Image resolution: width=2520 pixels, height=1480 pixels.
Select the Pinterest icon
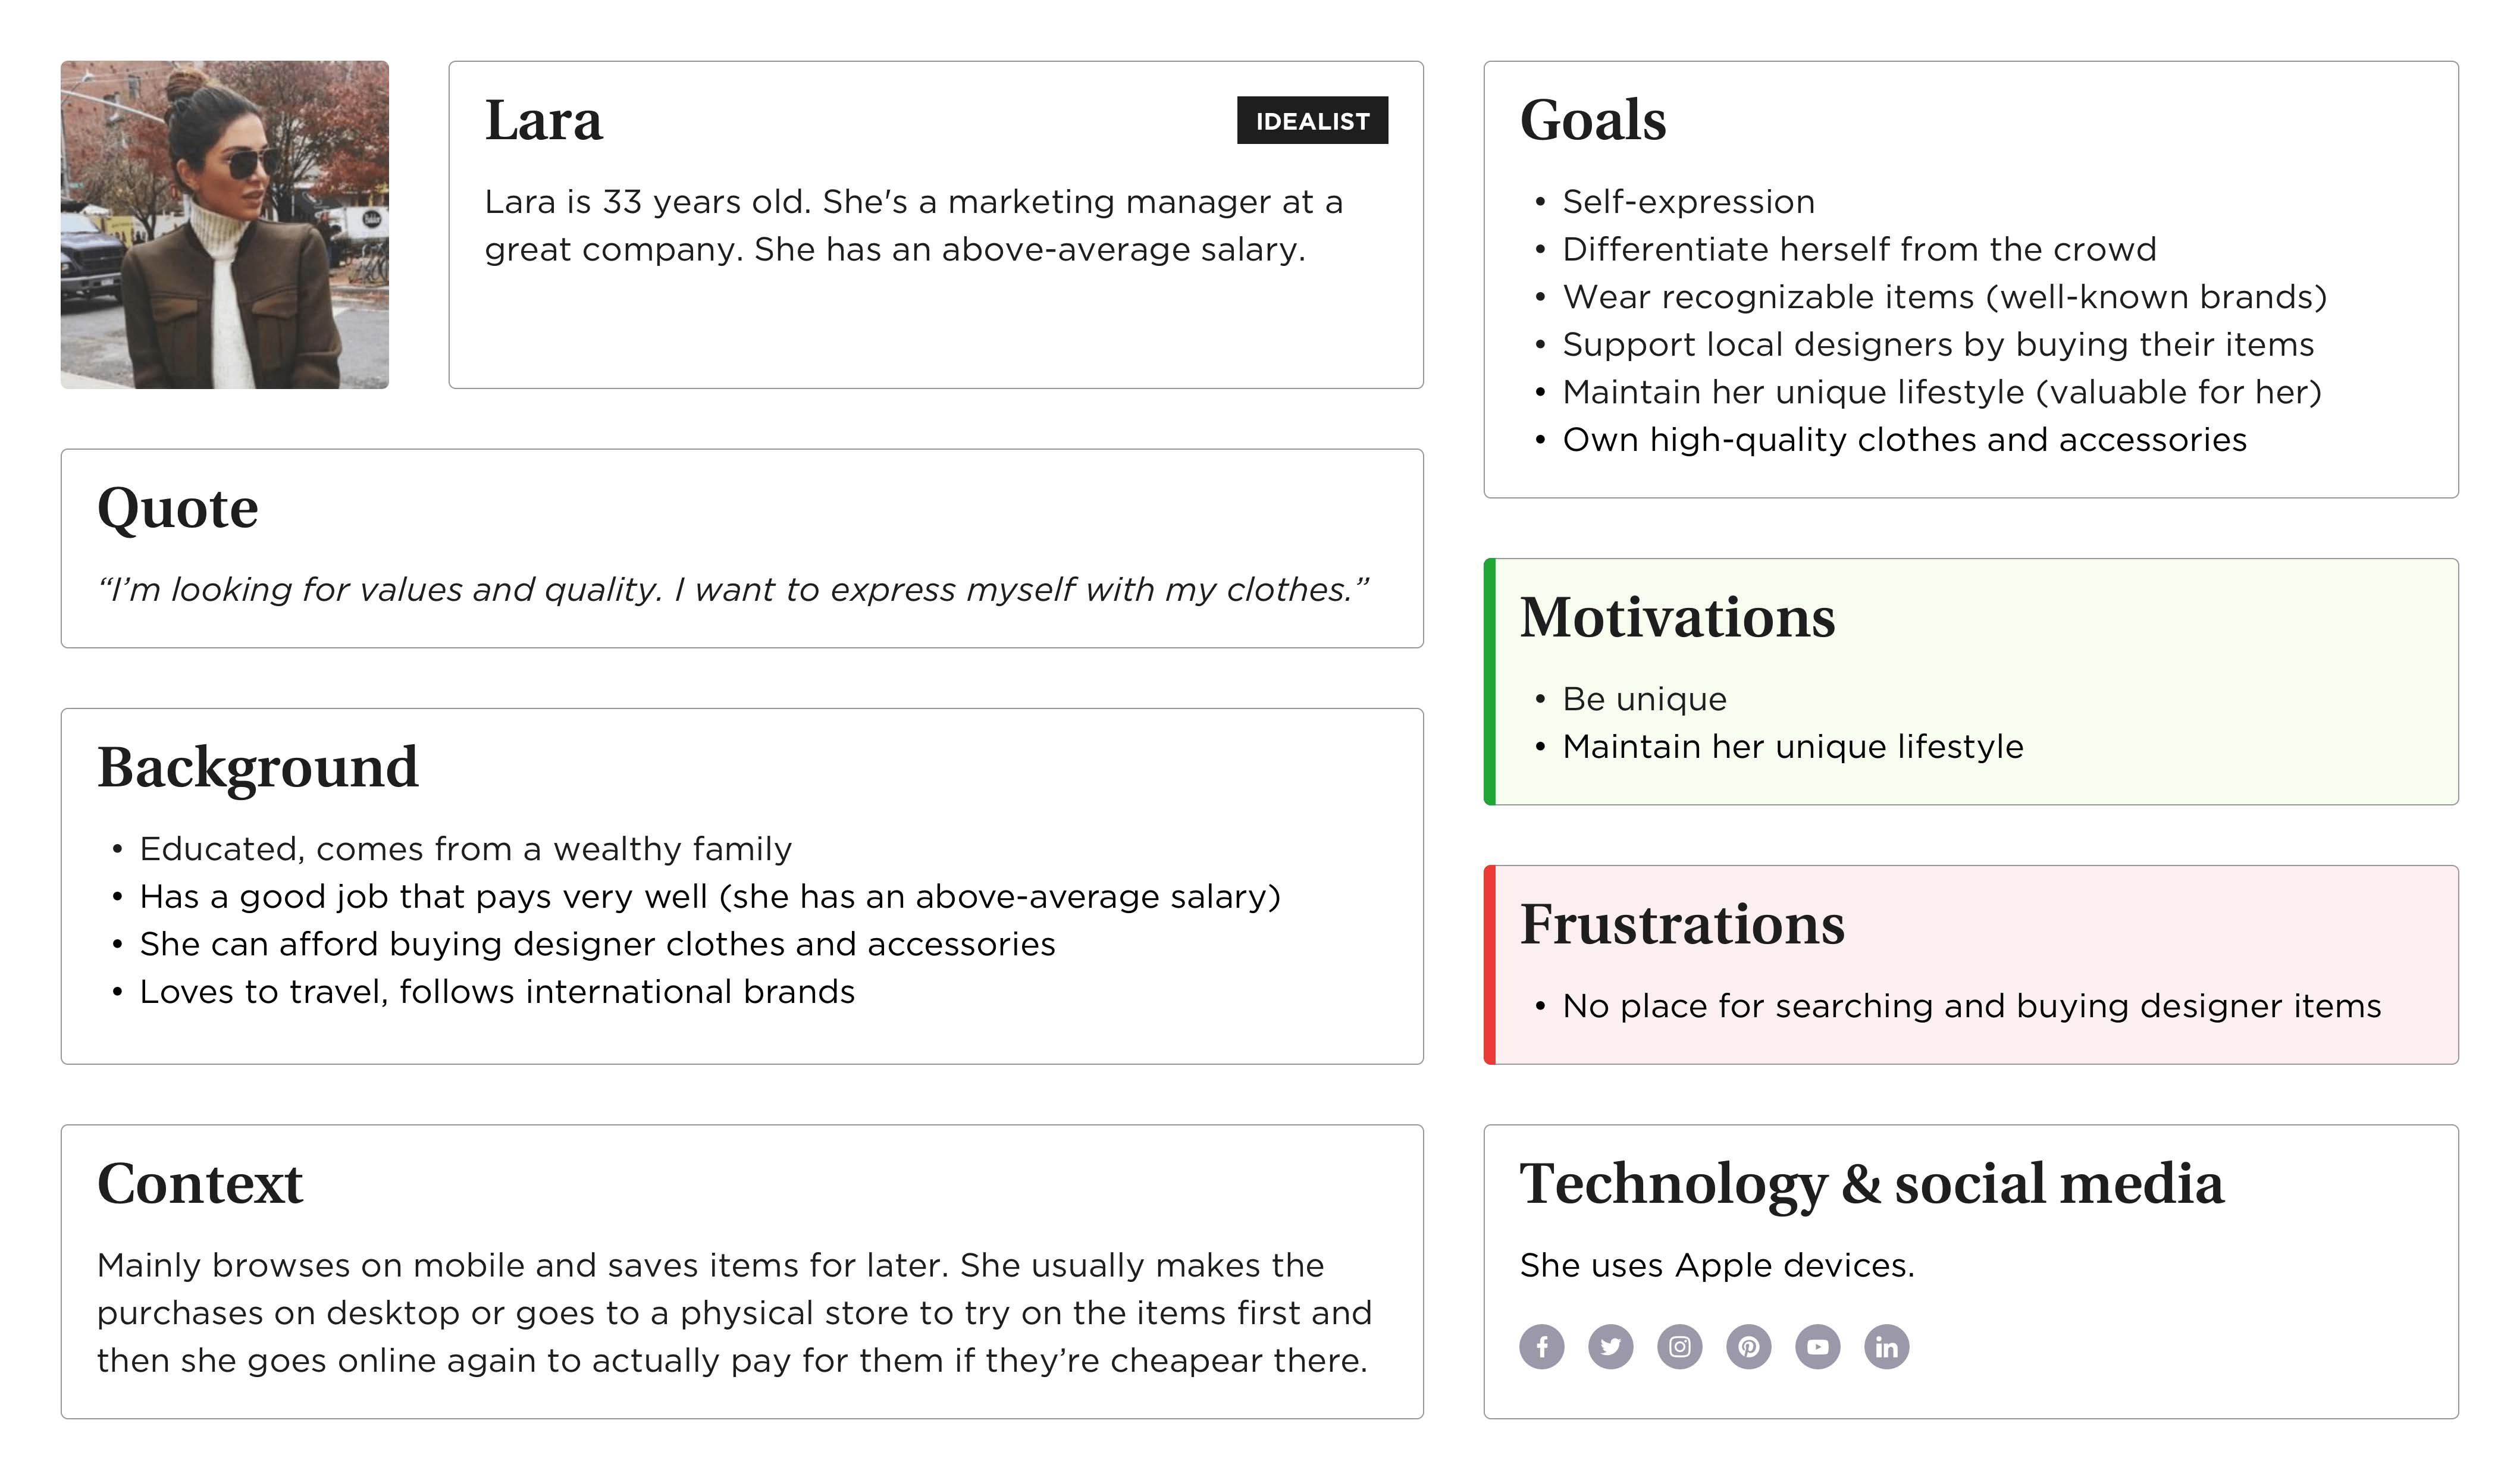1748,1347
